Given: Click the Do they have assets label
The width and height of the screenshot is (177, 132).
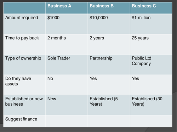Looking at the screenshot, I should (x=24, y=85).
